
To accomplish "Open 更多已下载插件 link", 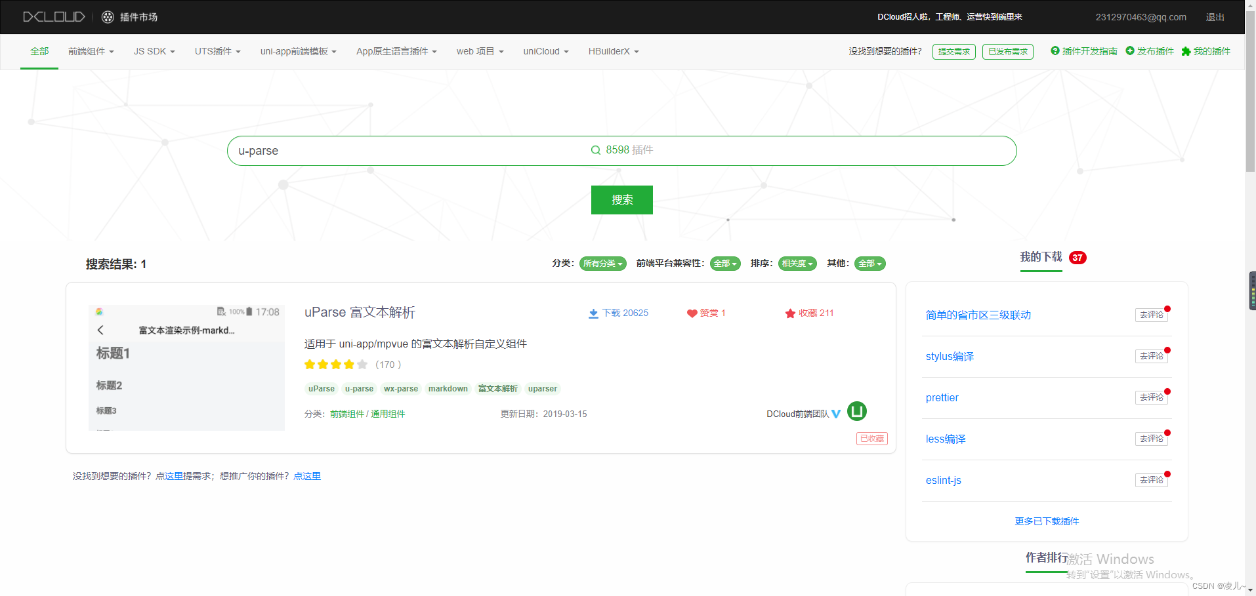I will (x=1047, y=521).
